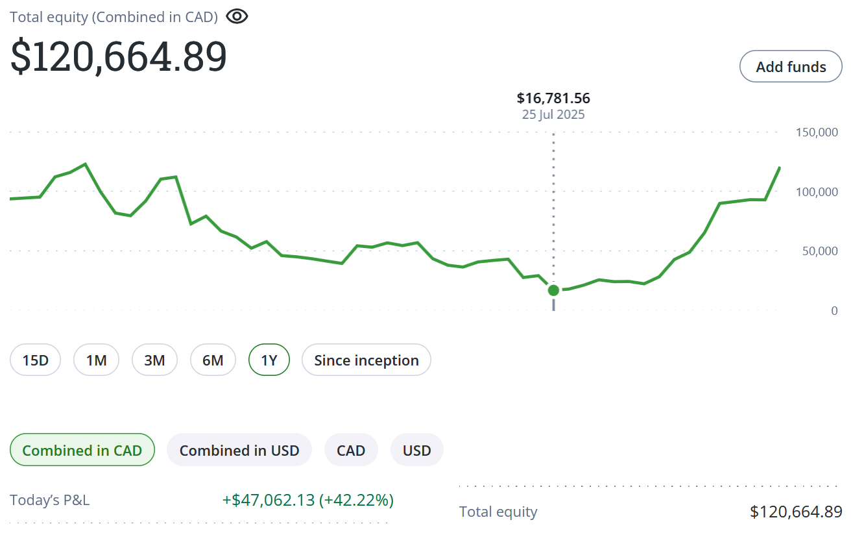
Task: Click the +$47,062.13 P&L value
Action: [308, 500]
